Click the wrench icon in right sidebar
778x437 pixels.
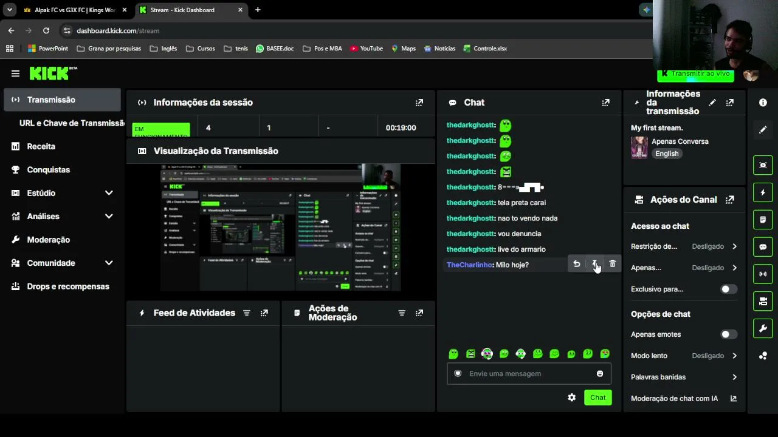pyautogui.click(x=763, y=328)
